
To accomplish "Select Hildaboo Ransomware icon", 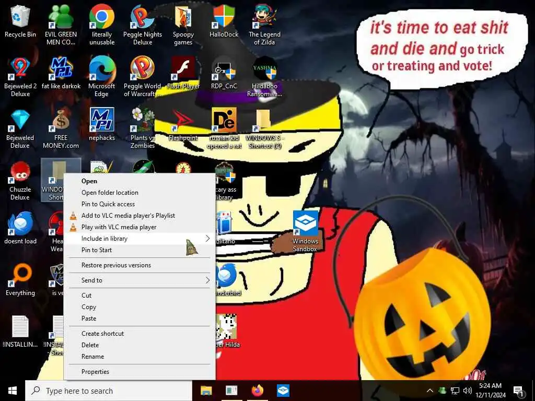I will click(x=264, y=77).
